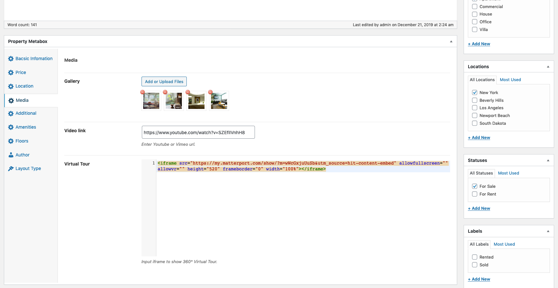Click the red remove icon on last gallery image
Viewport: 558px width, 288px height.
pyautogui.click(x=210, y=92)
